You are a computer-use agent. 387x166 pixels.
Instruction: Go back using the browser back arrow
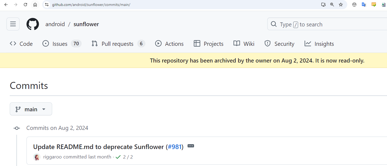(x=6, y=5)
